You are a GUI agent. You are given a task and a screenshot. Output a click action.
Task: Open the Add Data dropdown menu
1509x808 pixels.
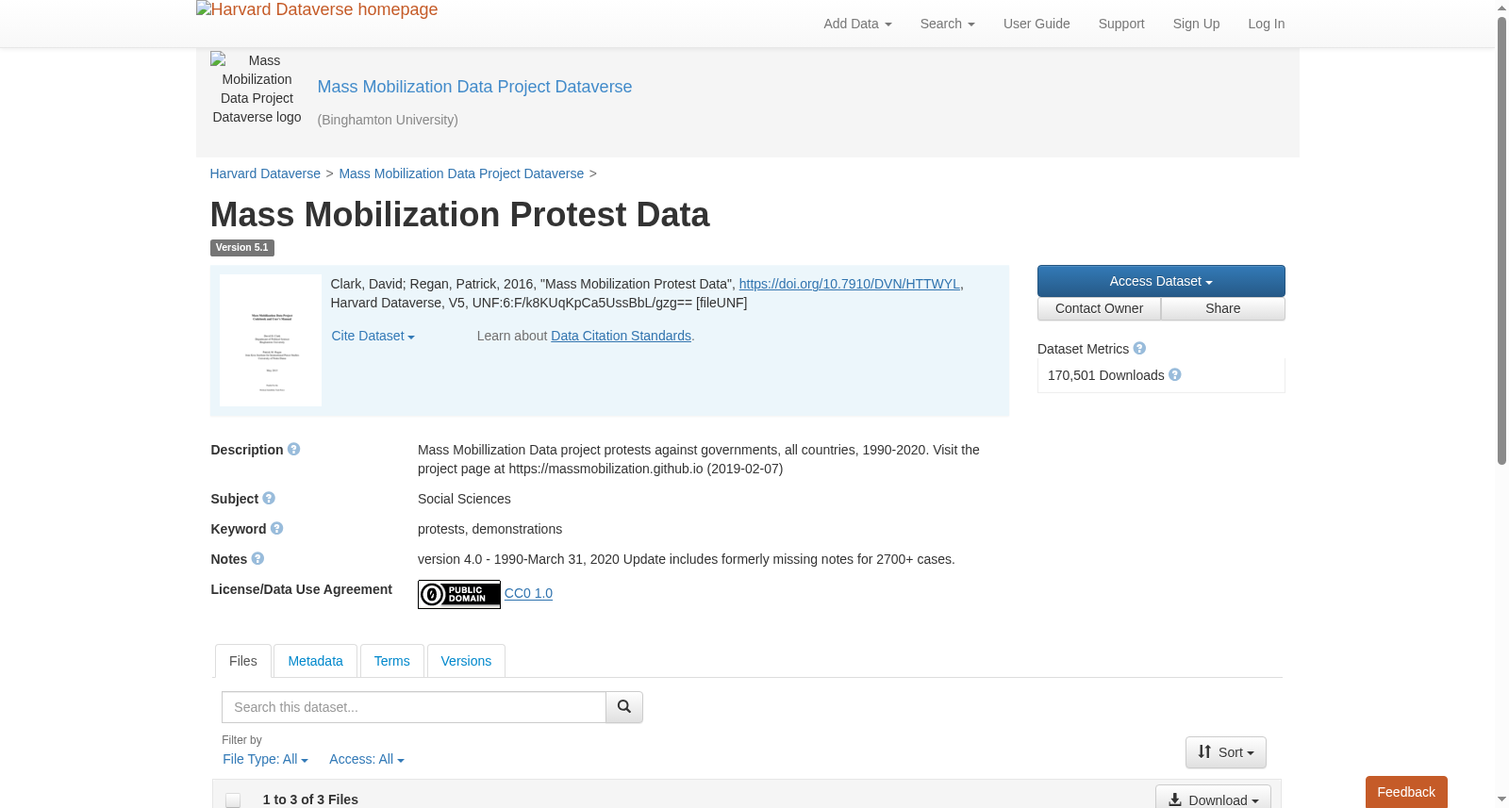(857, 24)
